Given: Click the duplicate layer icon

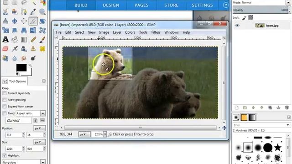Looking at the screenshot, I should [270, 108].
